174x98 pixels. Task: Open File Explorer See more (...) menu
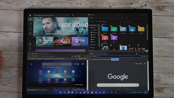point(126,18)
